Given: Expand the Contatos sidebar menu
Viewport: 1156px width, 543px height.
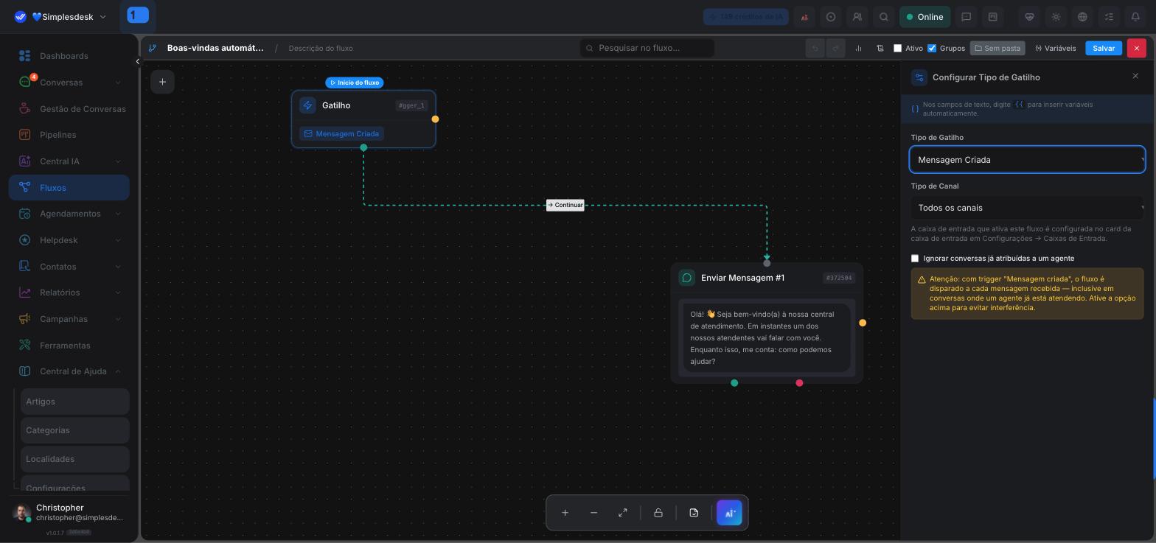Looking at the screenshot, I should [x=118, y=267].
